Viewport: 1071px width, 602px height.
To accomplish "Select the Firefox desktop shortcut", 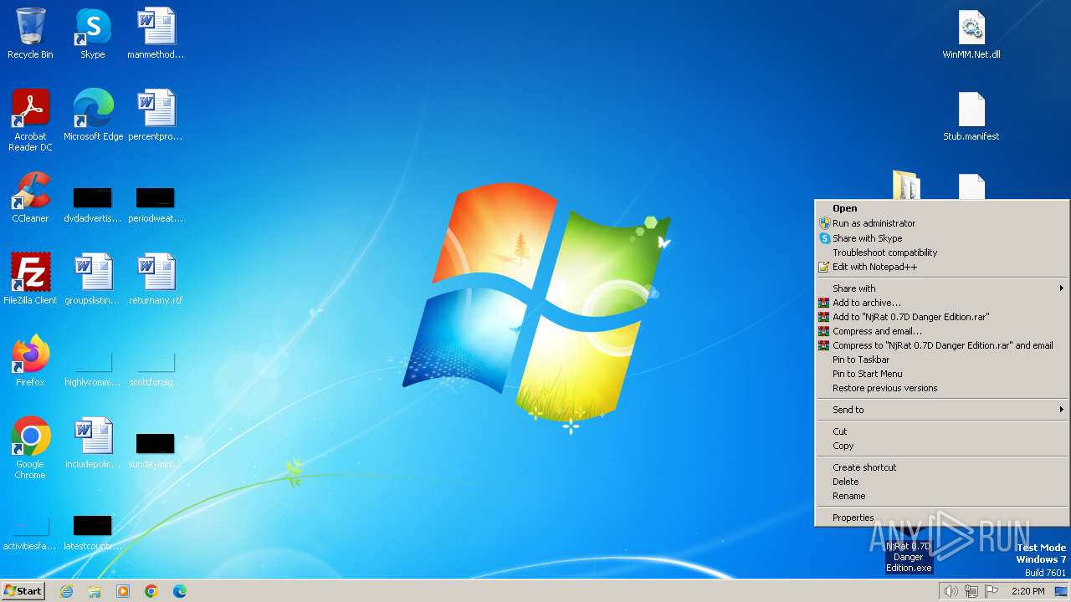I will coord(30,362).
